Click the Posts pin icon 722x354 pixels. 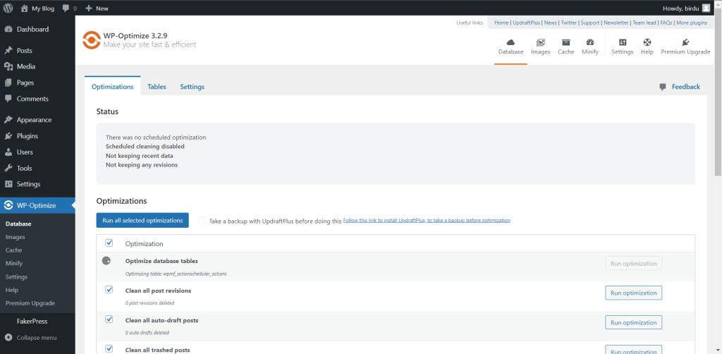pyautogui.click(x=8, y=51)
